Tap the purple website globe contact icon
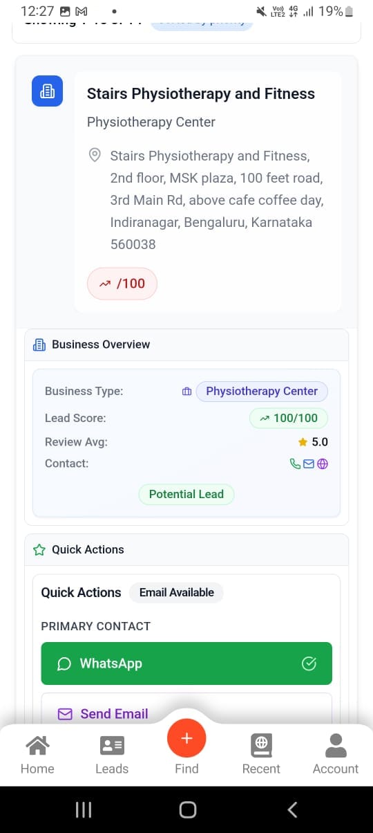 (x=322, y=464)
